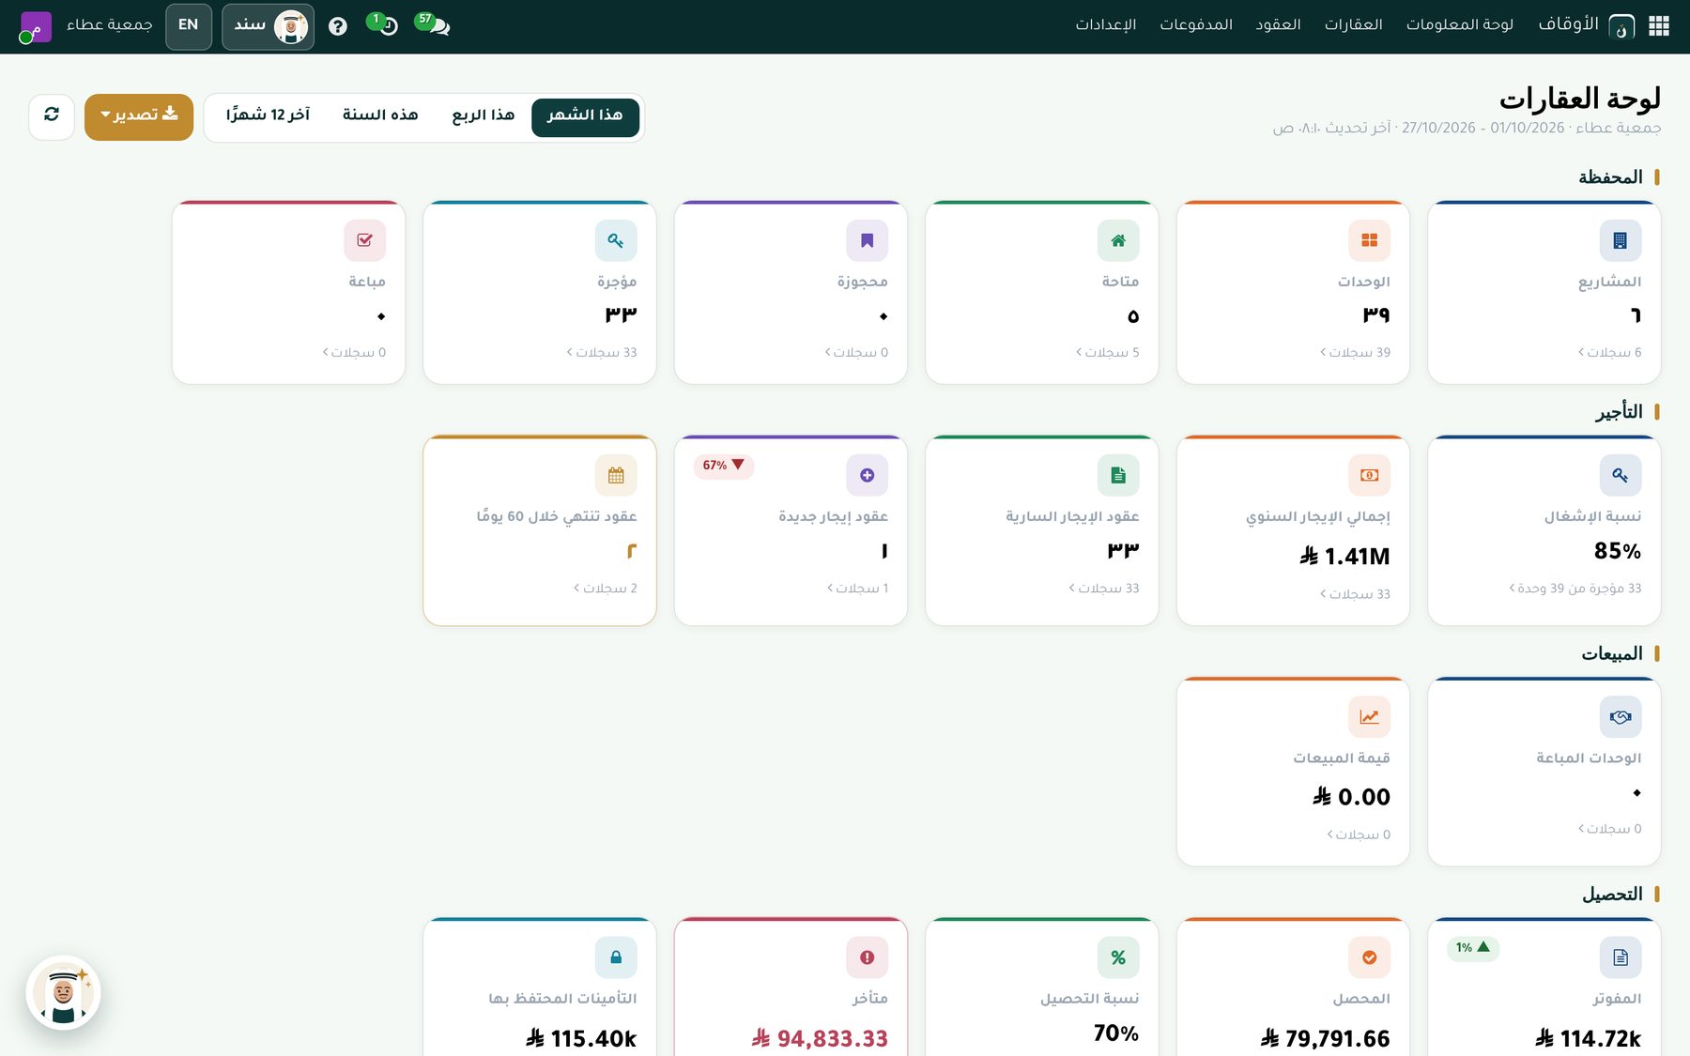This screenshot has height=1056, width=1690.
Task: Open the الإعدادات menu item
Action: click(x=1106, y=25)
